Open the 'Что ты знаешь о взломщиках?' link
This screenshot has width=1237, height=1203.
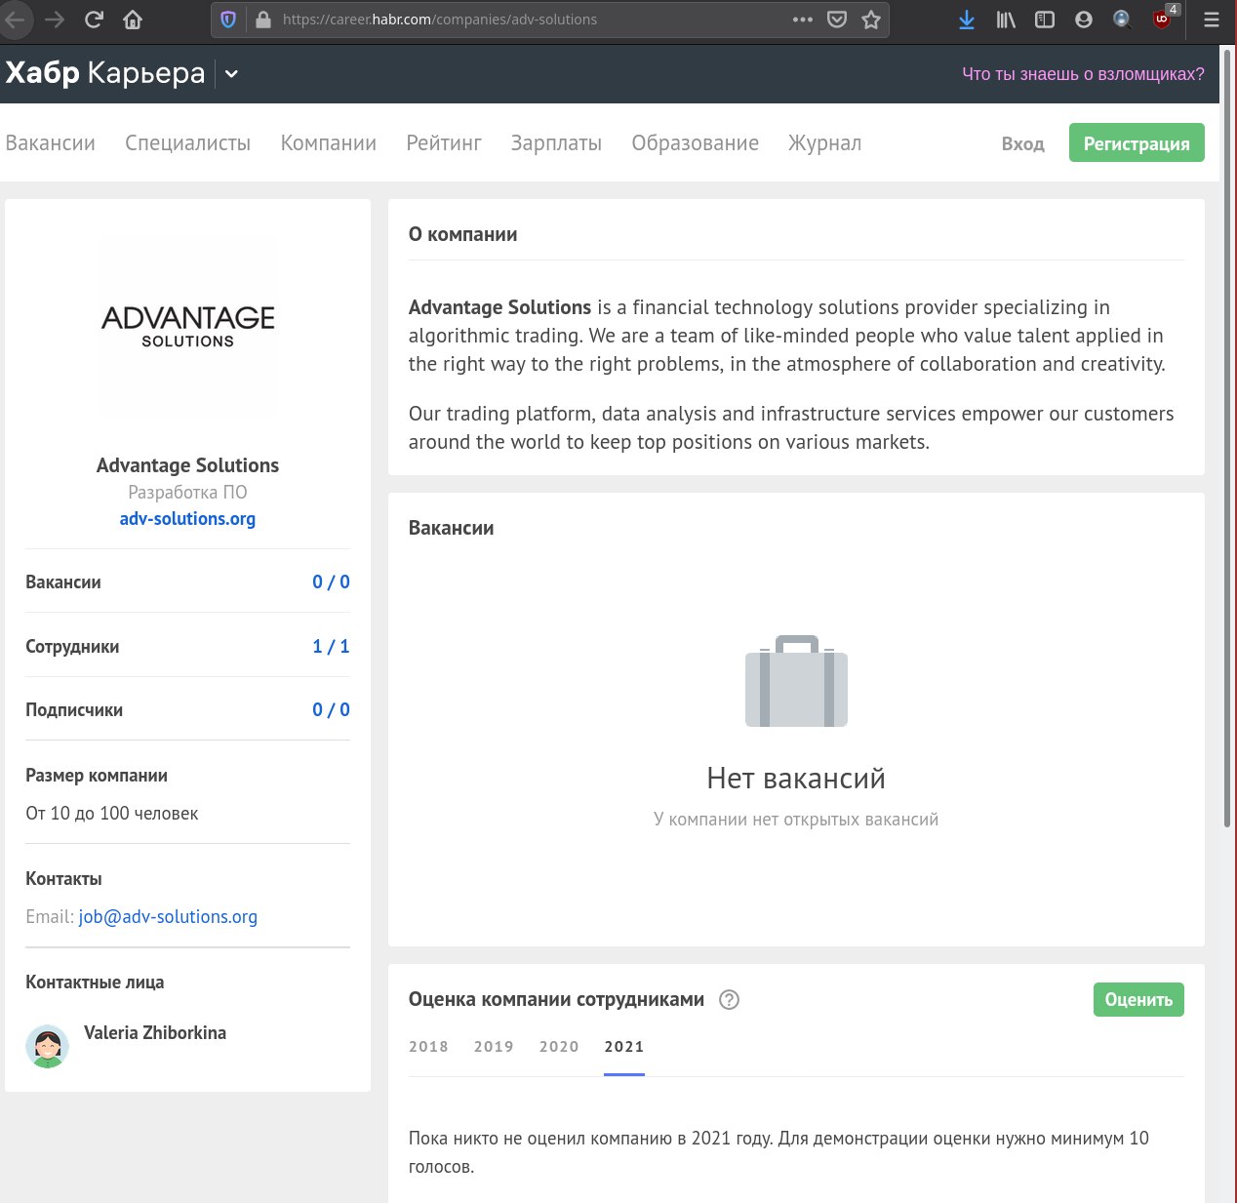(x=1083, y=74)
